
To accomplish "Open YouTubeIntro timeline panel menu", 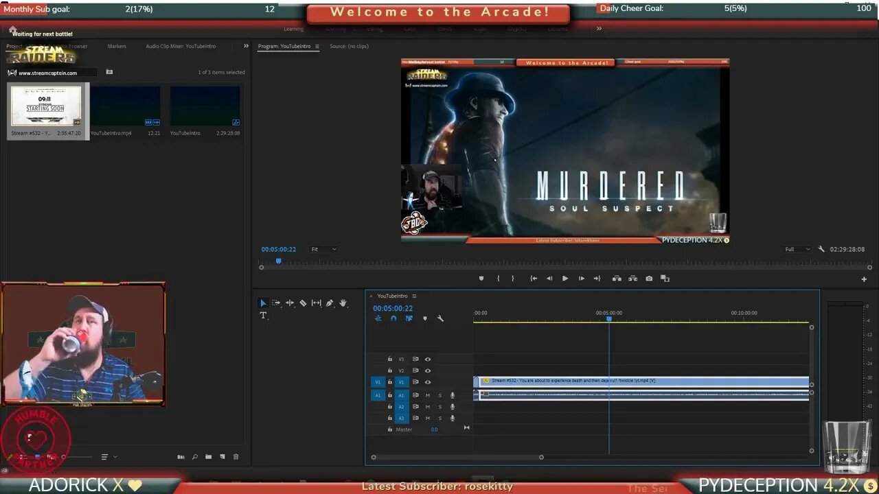I will pos(414,296).
